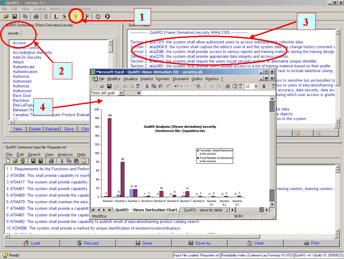Open a file from the QuARS main toolbar

click(6, 16)
